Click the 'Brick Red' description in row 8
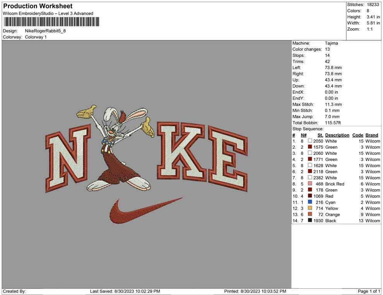The image size is (383, 295). (335, 184)
